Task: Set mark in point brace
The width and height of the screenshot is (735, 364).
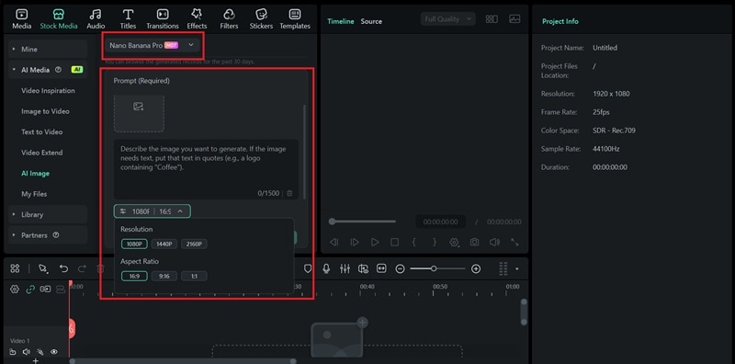Action: [x=414, y=242]
